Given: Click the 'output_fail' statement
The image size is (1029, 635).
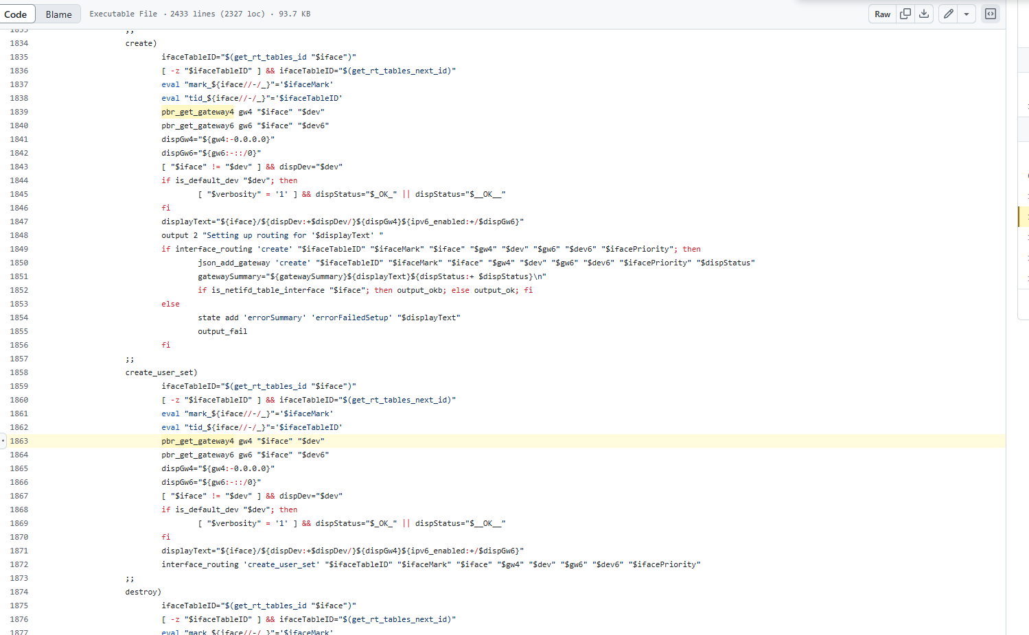Looking at the screenshot, I should (x=222, y=331).
